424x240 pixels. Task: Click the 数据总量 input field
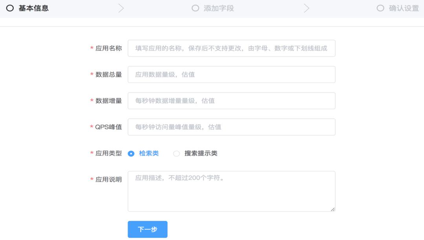click(x=231, y=75)
